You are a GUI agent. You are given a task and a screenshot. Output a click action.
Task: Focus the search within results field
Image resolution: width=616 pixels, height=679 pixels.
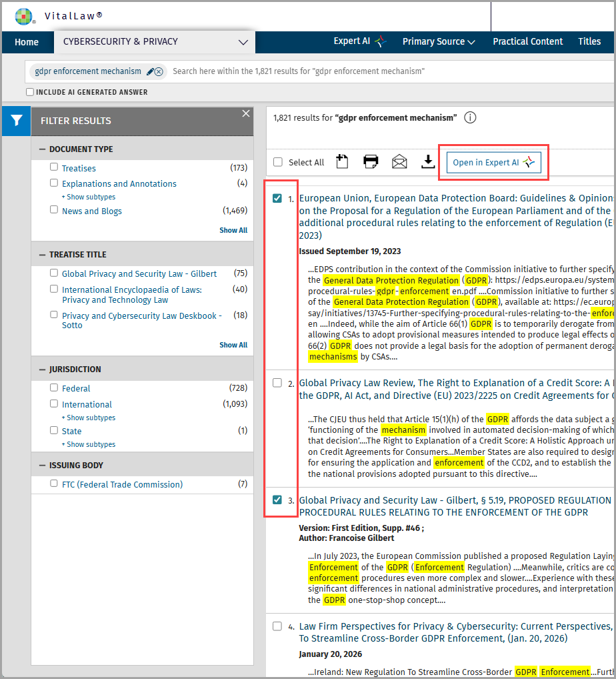pos(389,71)
